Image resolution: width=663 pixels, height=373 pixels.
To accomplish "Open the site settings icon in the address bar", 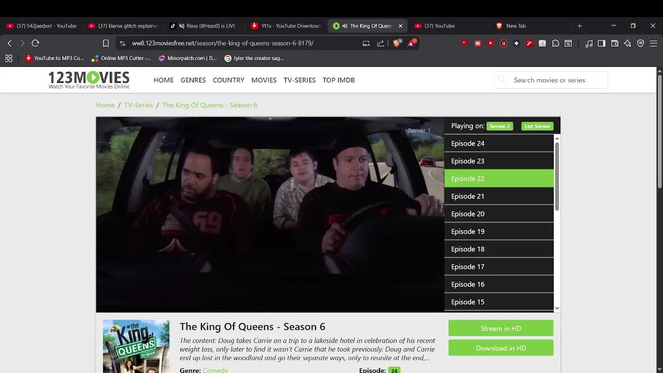I will pyautogui.click(x=122, y=44).
